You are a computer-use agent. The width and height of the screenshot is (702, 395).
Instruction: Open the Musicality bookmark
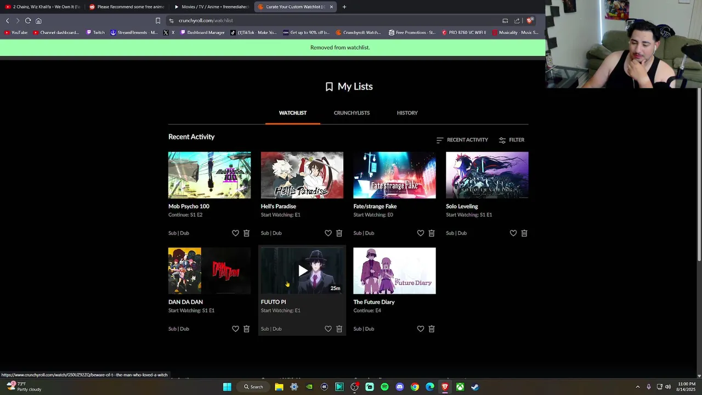516,32
